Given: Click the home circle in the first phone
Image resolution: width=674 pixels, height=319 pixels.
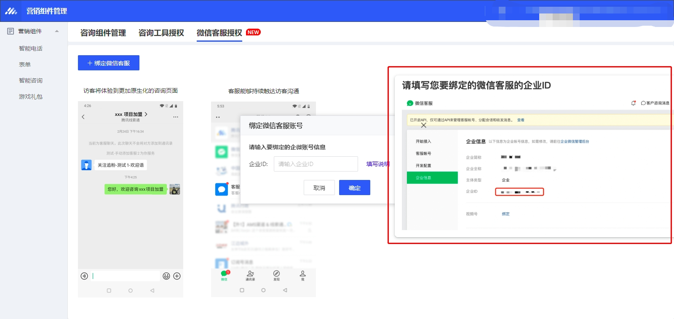Looking at the screenshot, I should (131, 290).
